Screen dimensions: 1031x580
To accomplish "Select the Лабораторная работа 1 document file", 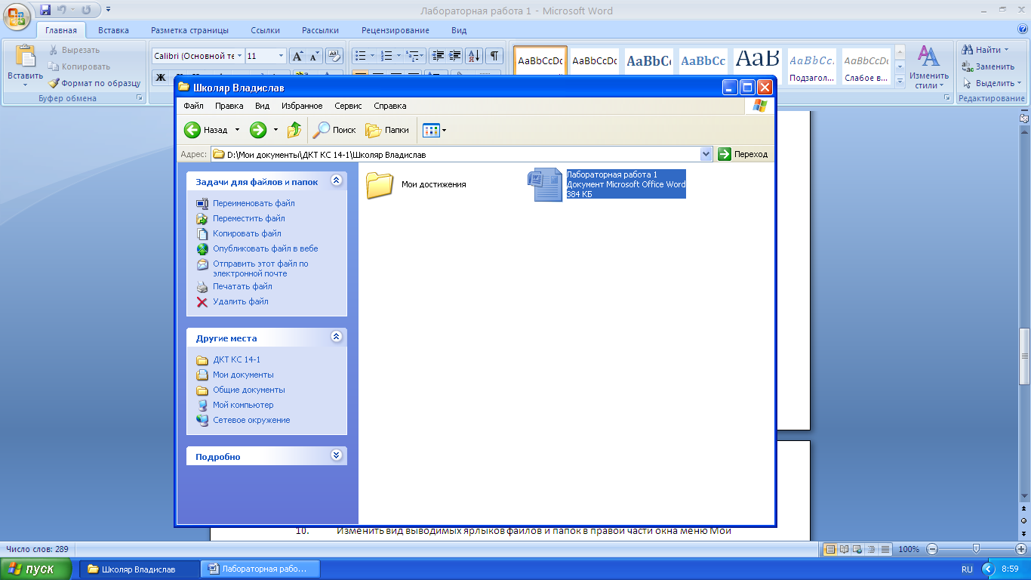I will click(x=607, y=185).
